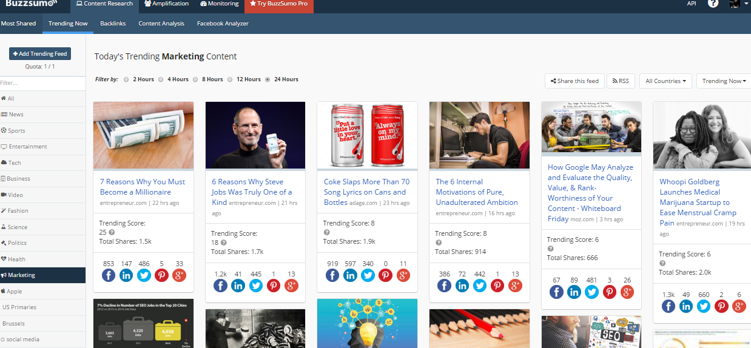Select the Video category in the sidebar
Viewport: 751px width, 348px height.
click(42, 195)
